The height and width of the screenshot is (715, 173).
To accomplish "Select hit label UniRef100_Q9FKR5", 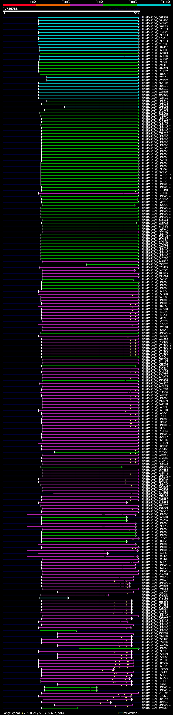I will pos(155,80).
